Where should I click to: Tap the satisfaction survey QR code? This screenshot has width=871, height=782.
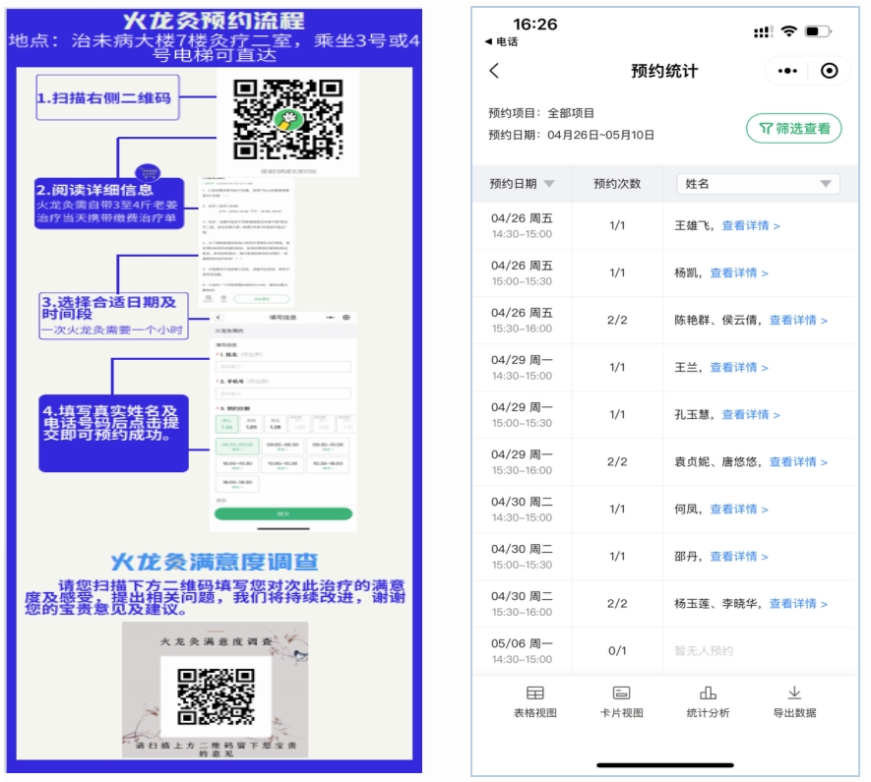pos(216,694)
